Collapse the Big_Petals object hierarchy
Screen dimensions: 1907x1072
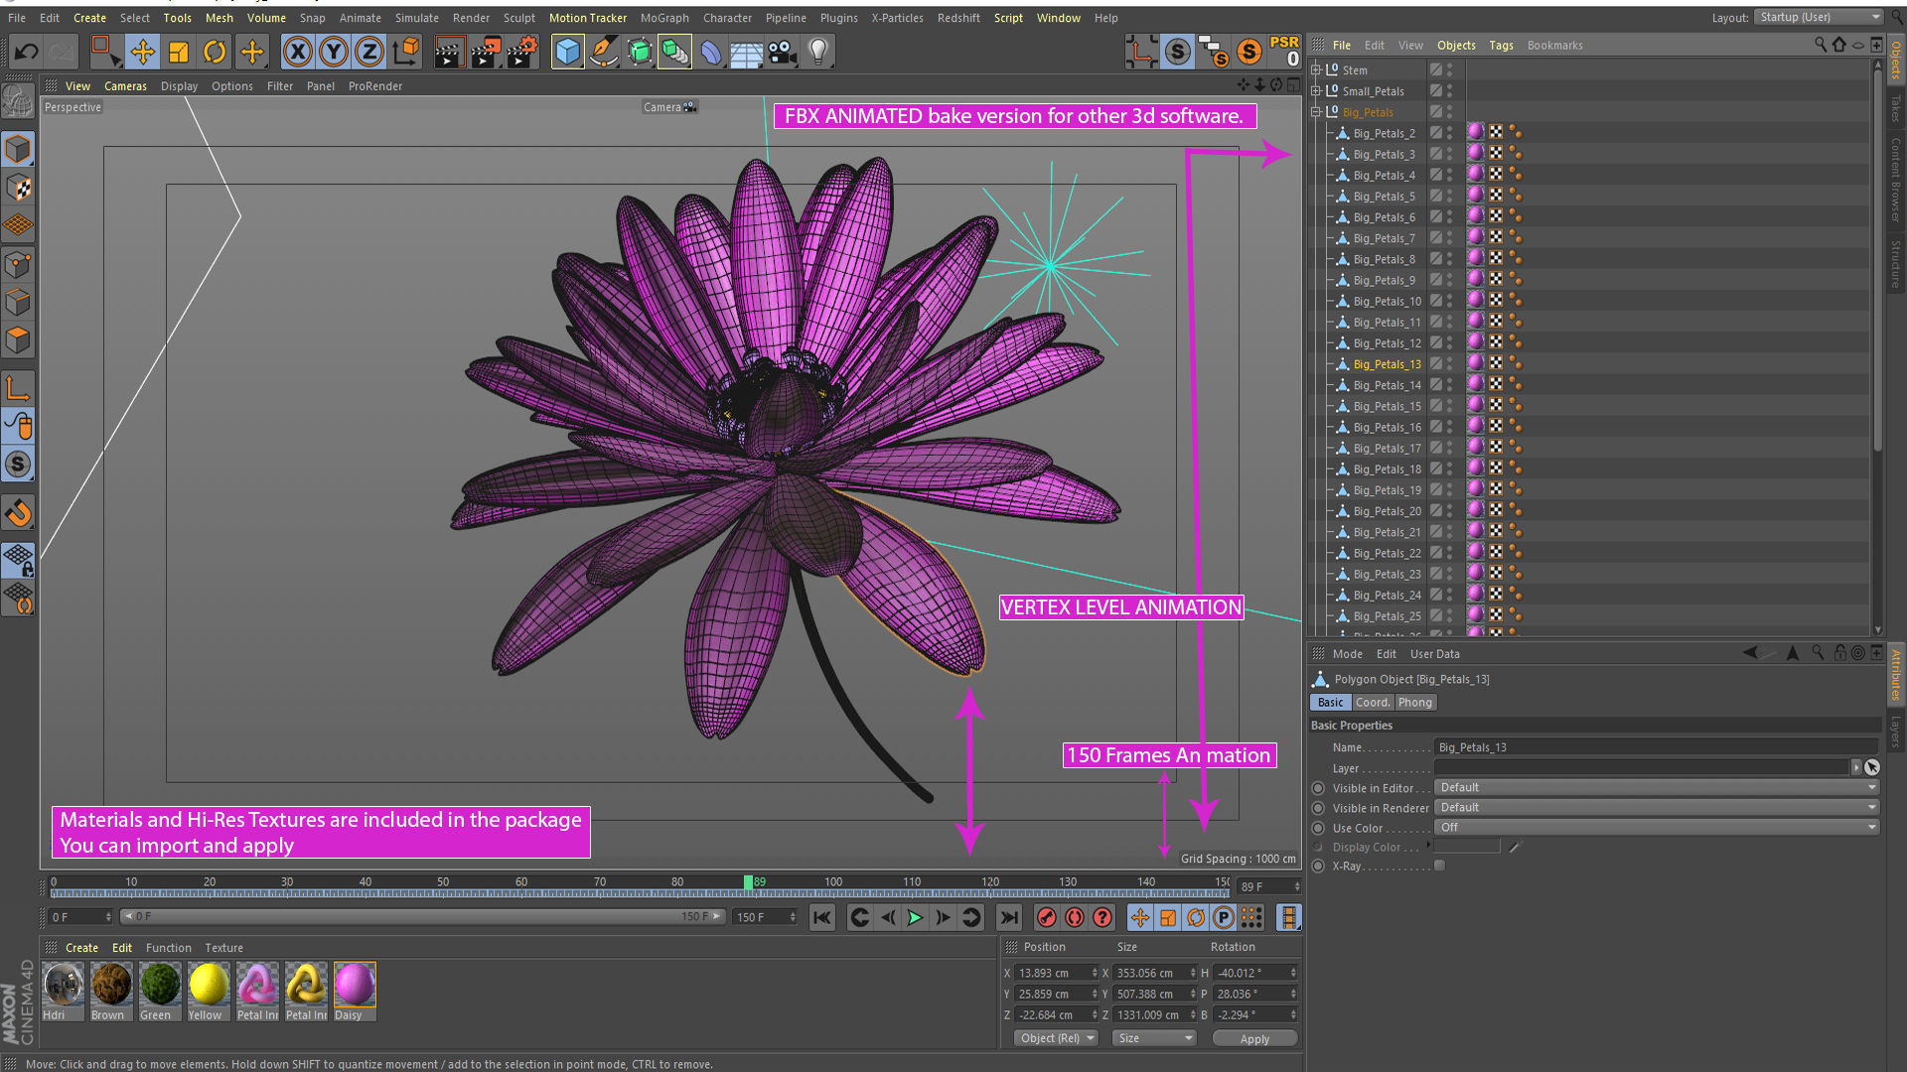coord(1316,112)
